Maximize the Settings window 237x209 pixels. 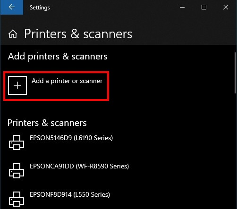[204, 7]
